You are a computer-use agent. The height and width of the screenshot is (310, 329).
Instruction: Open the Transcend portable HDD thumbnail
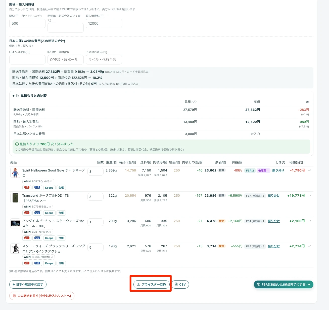click(15, 198)
